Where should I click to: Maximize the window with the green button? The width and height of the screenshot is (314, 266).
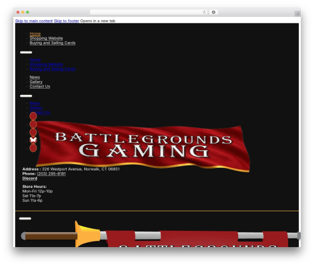pyautogui.click(x=28, y=12)
